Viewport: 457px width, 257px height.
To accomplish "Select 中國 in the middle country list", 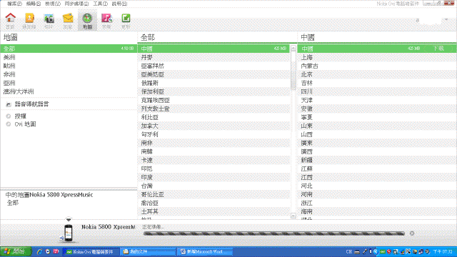I will (x=214, y=49).
